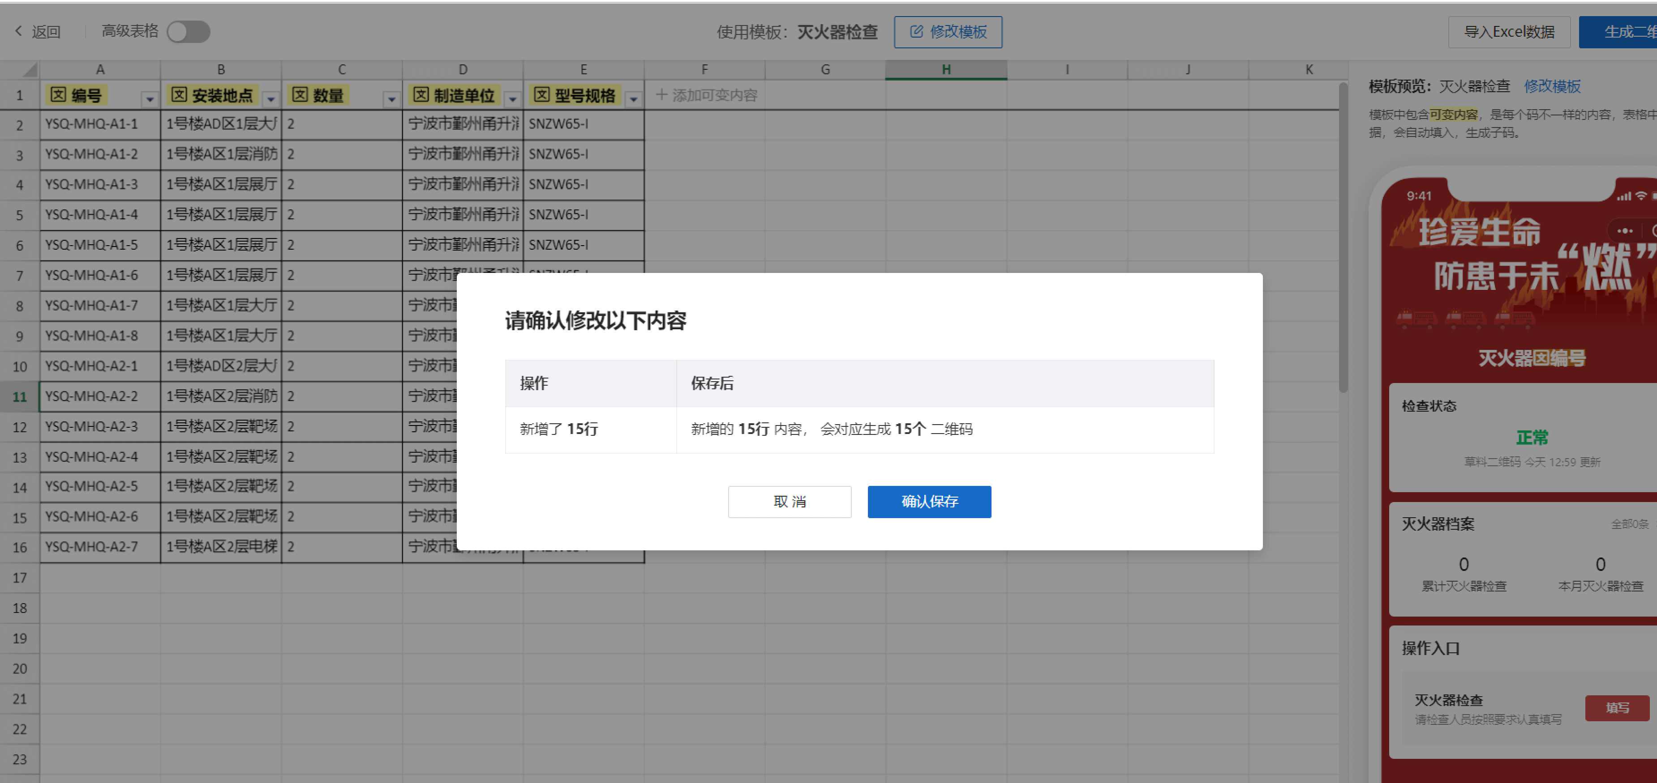
Task: Click the variable icon beside 数量 header
Action: point(300,95)
